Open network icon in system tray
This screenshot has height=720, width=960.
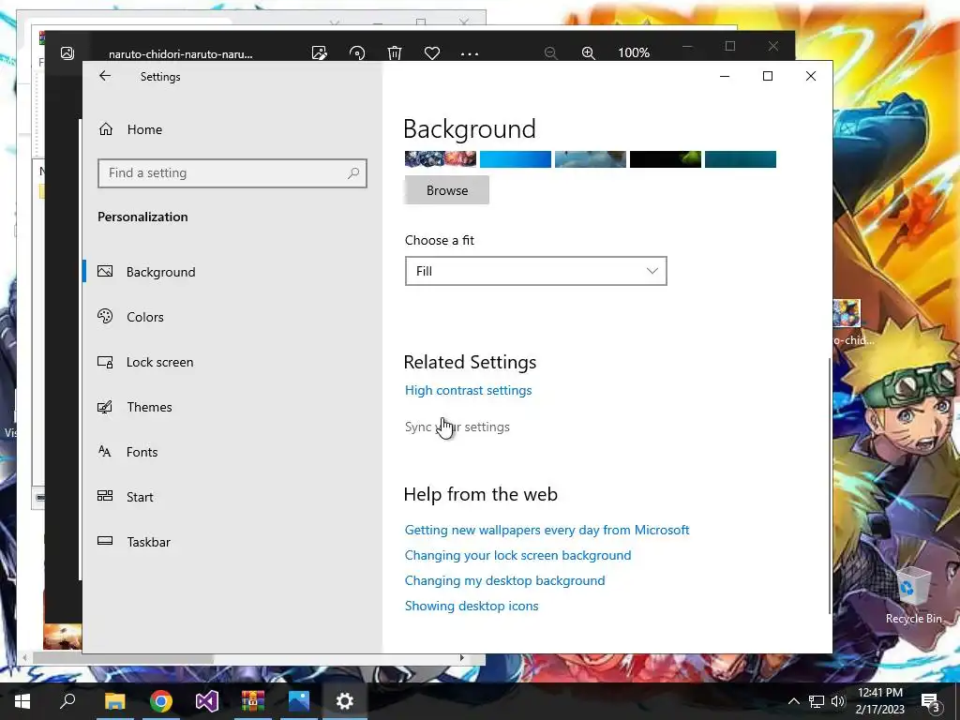817,701
